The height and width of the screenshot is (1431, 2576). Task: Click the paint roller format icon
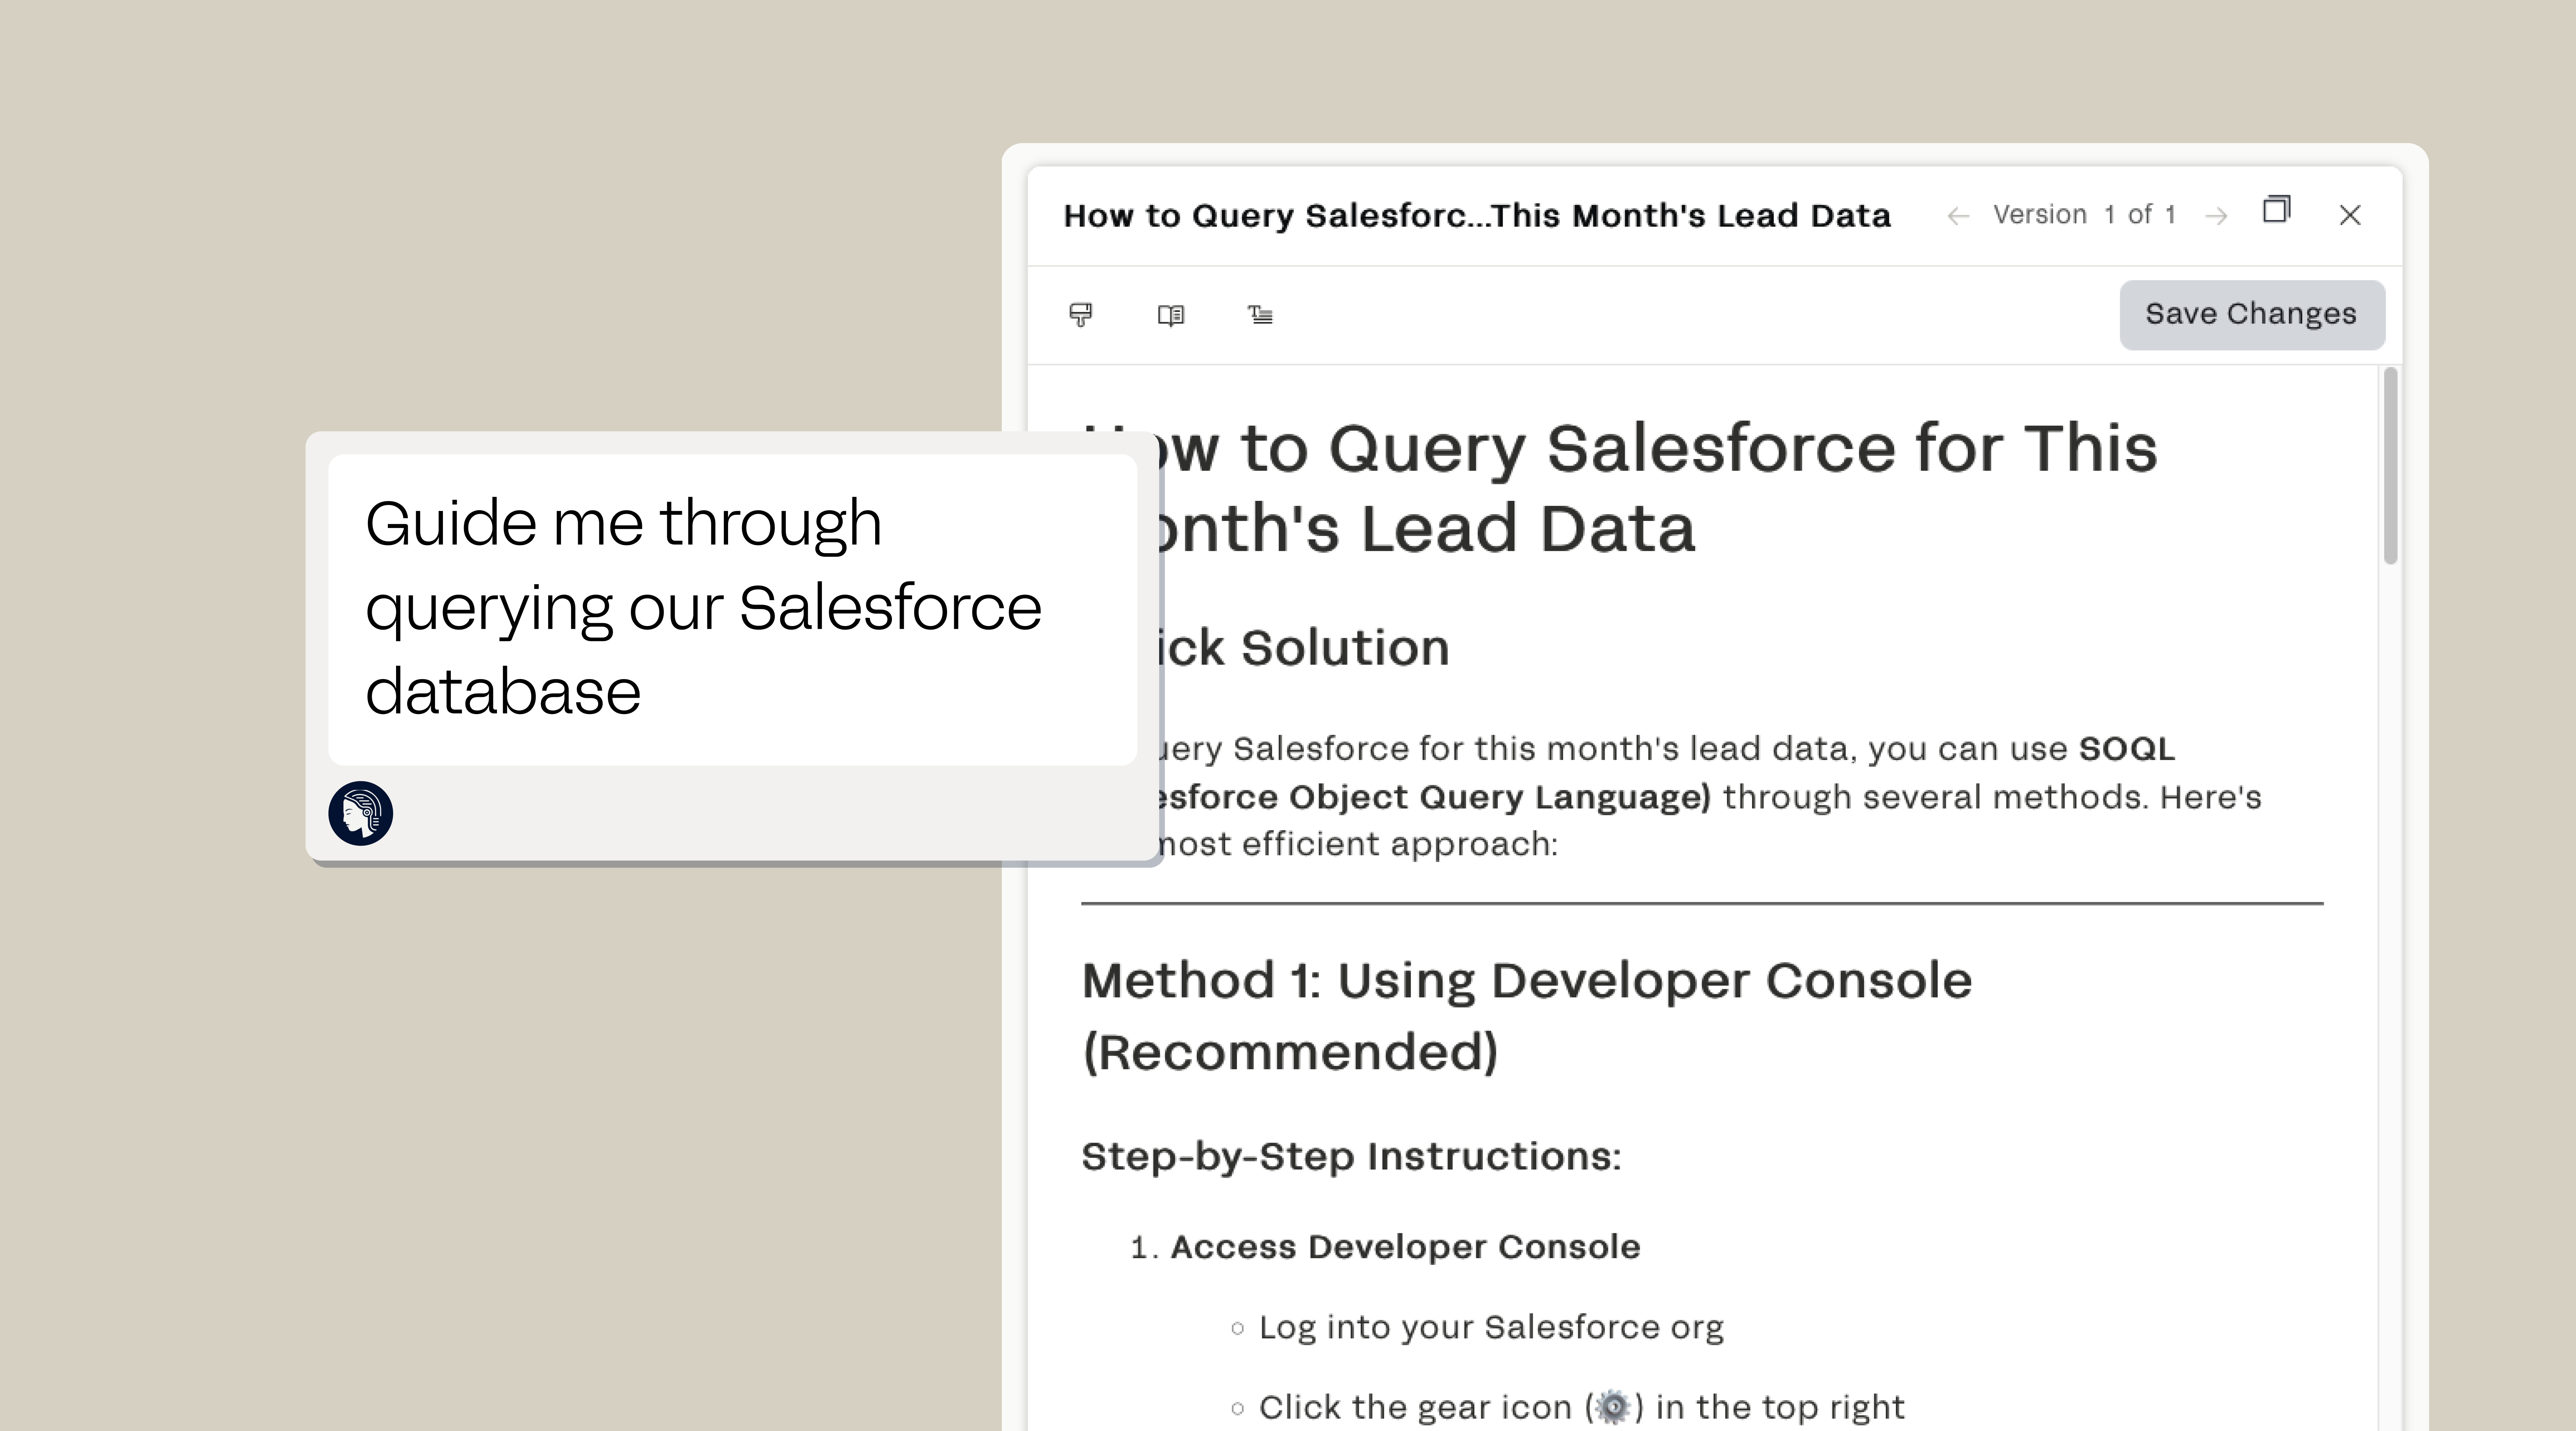(1081, 315)
